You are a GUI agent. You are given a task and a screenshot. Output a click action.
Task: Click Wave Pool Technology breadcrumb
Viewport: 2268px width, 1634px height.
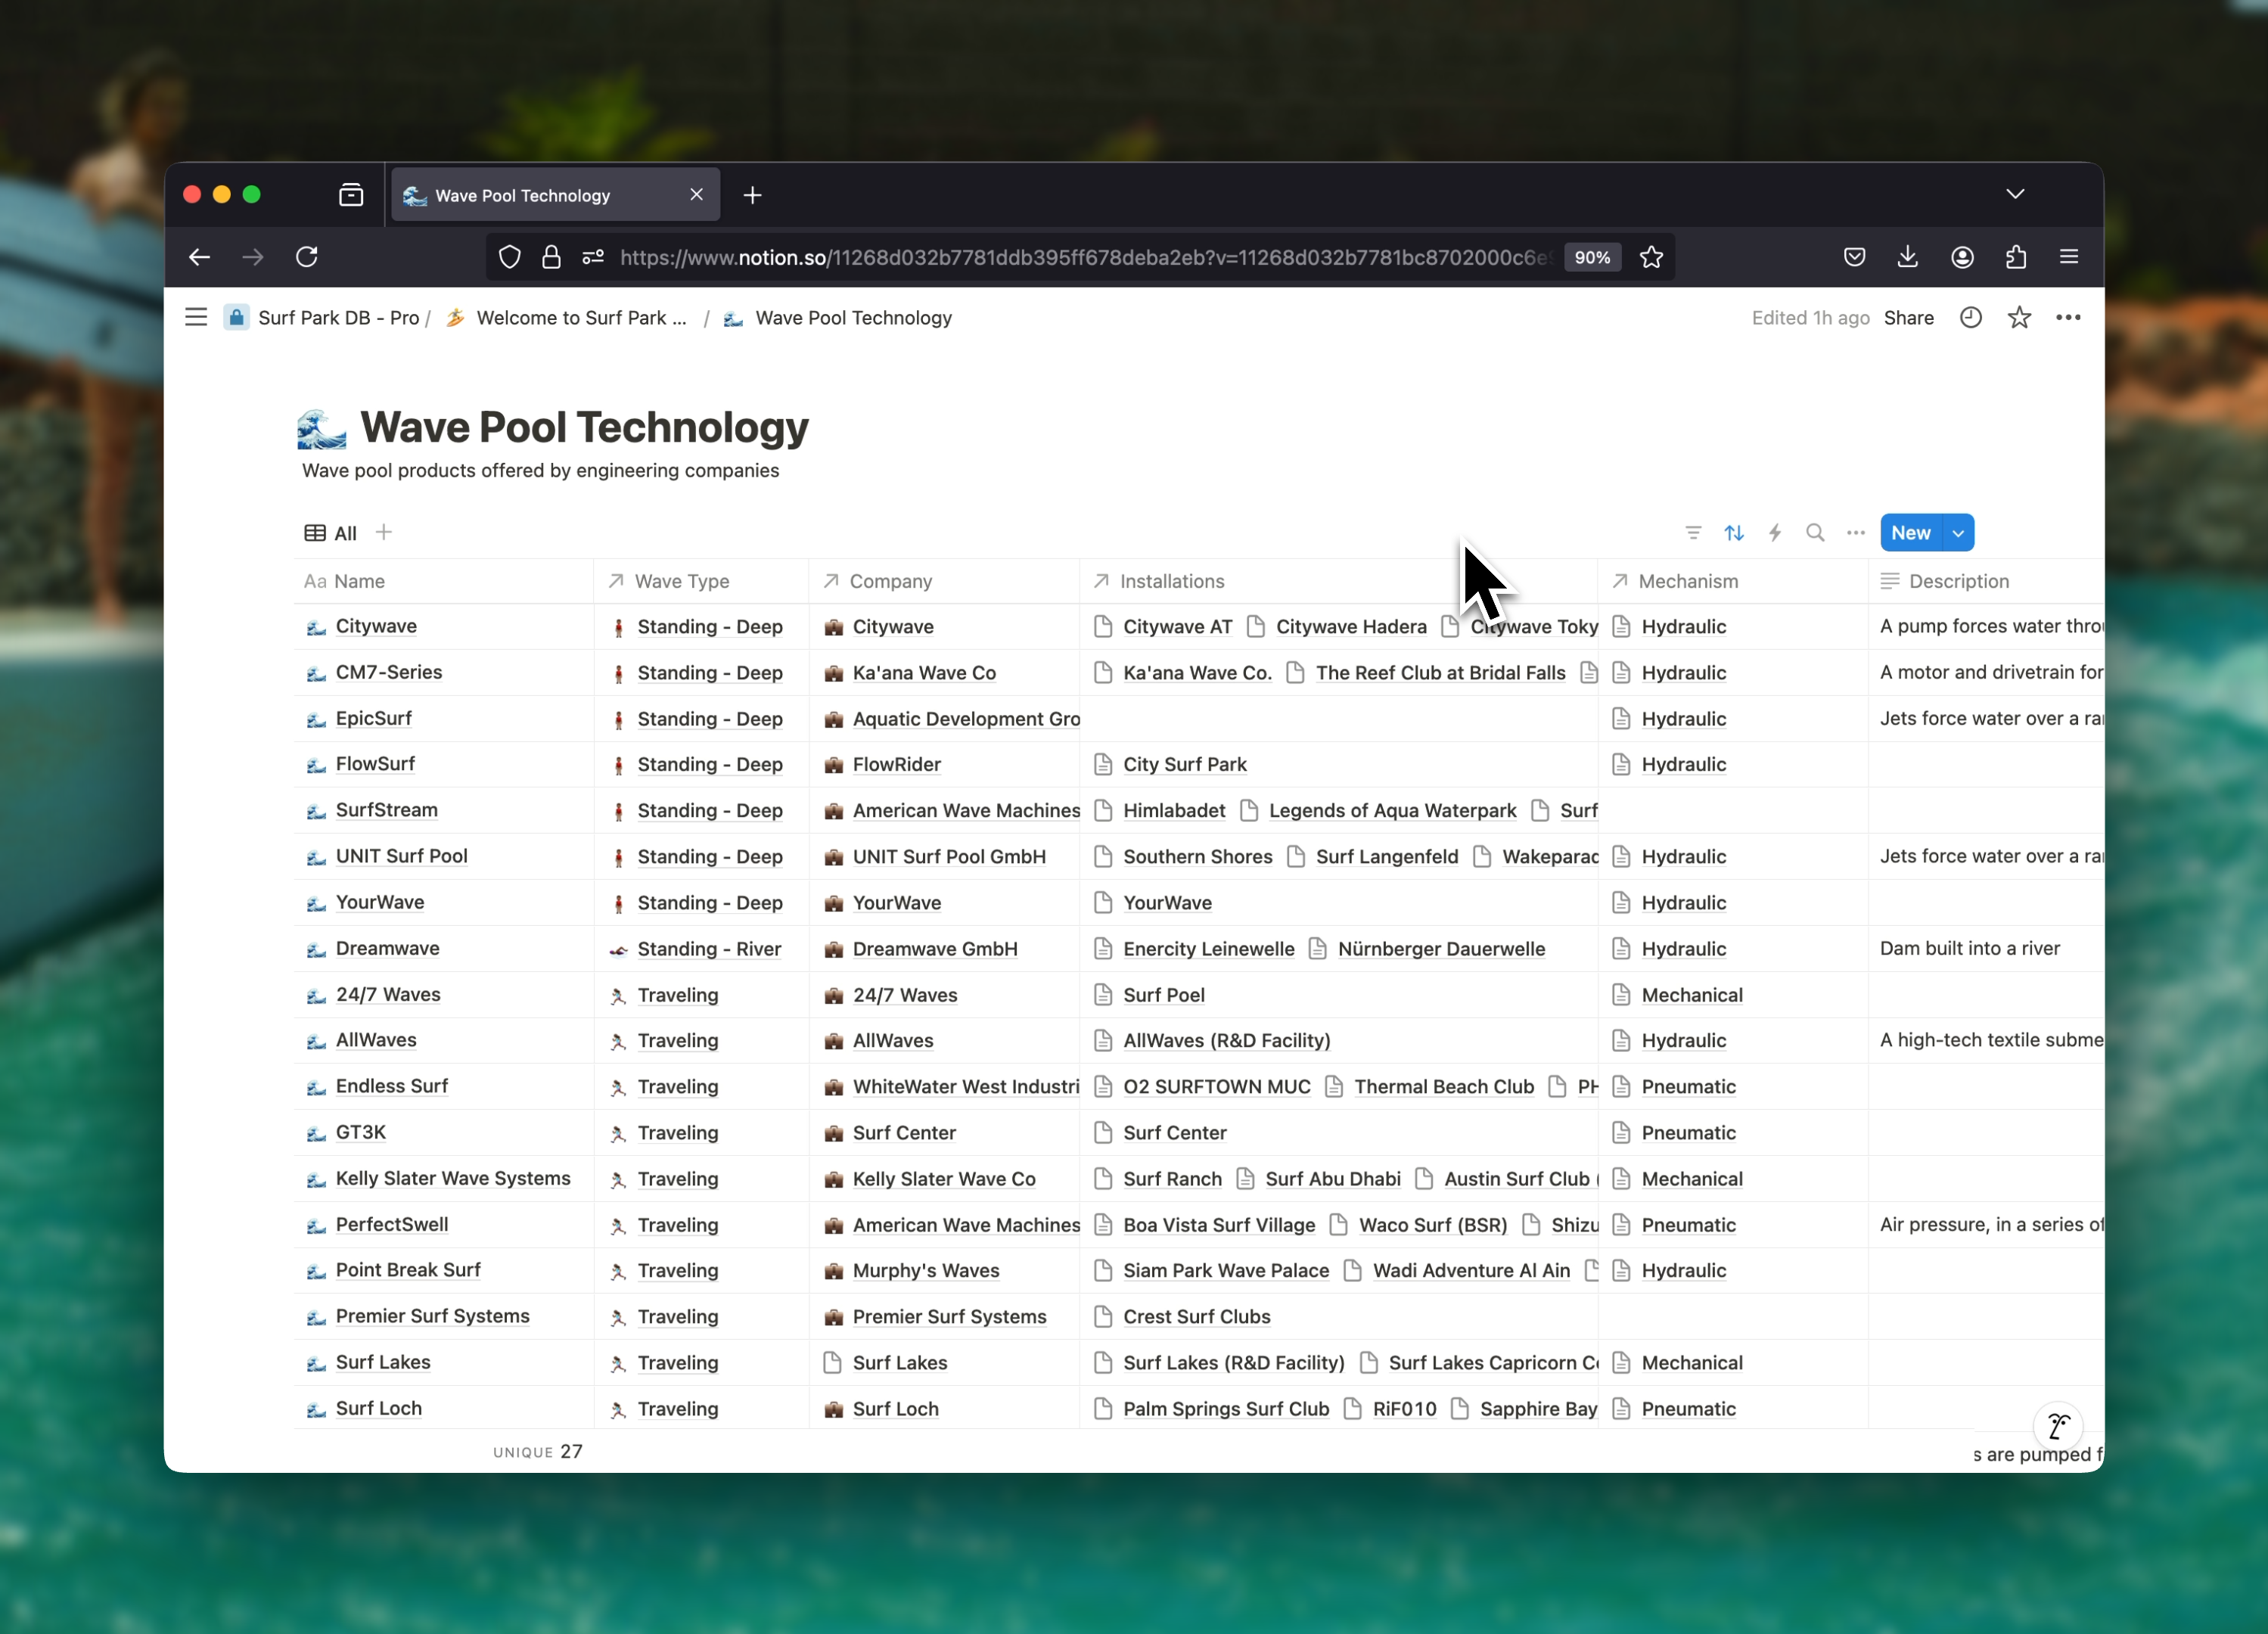838,317
